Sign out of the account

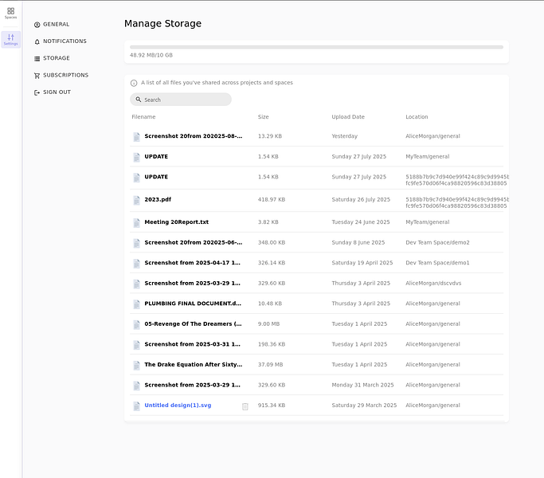pyautogui.click(x=53, y=92)
